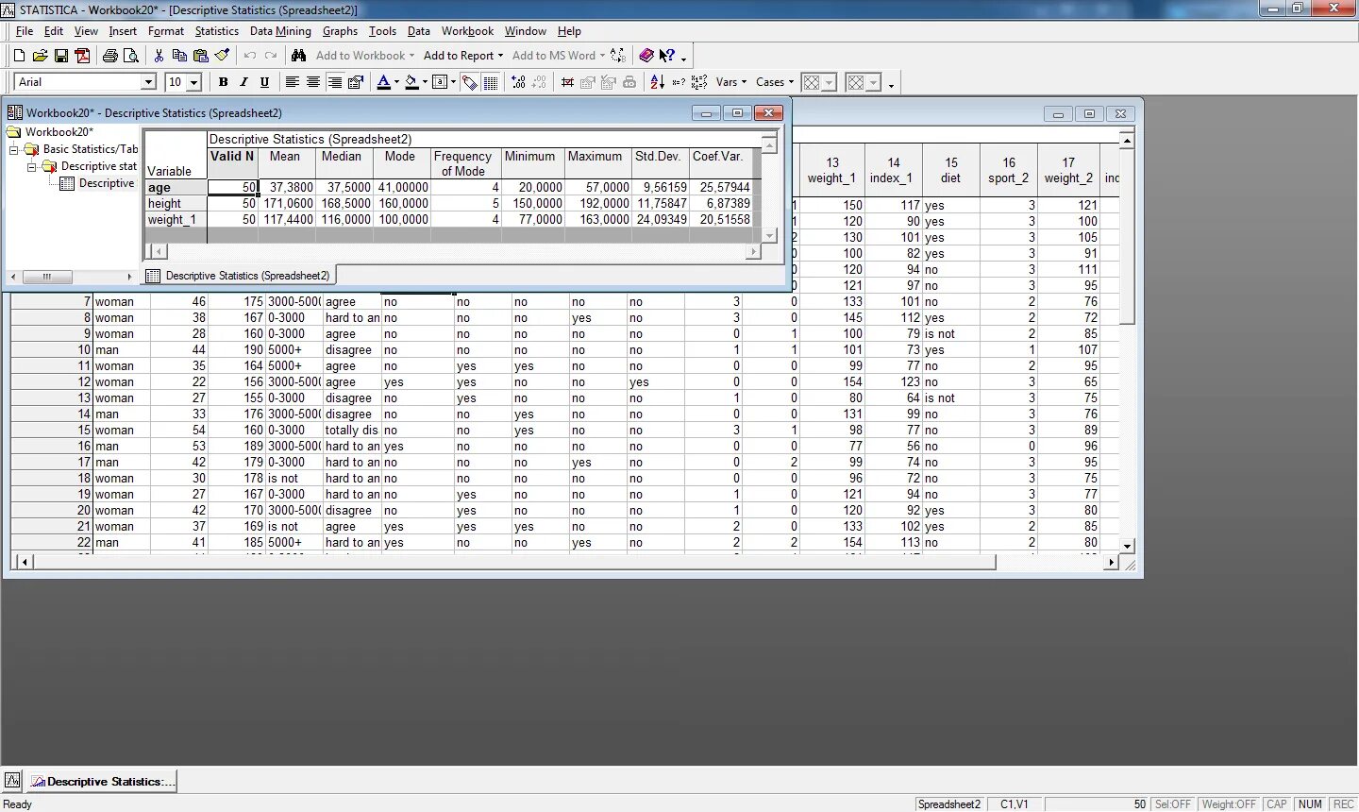Open the Help menu
This screenshot has width=1359, height=812.
pyautogui.click(x=569, y=31)
